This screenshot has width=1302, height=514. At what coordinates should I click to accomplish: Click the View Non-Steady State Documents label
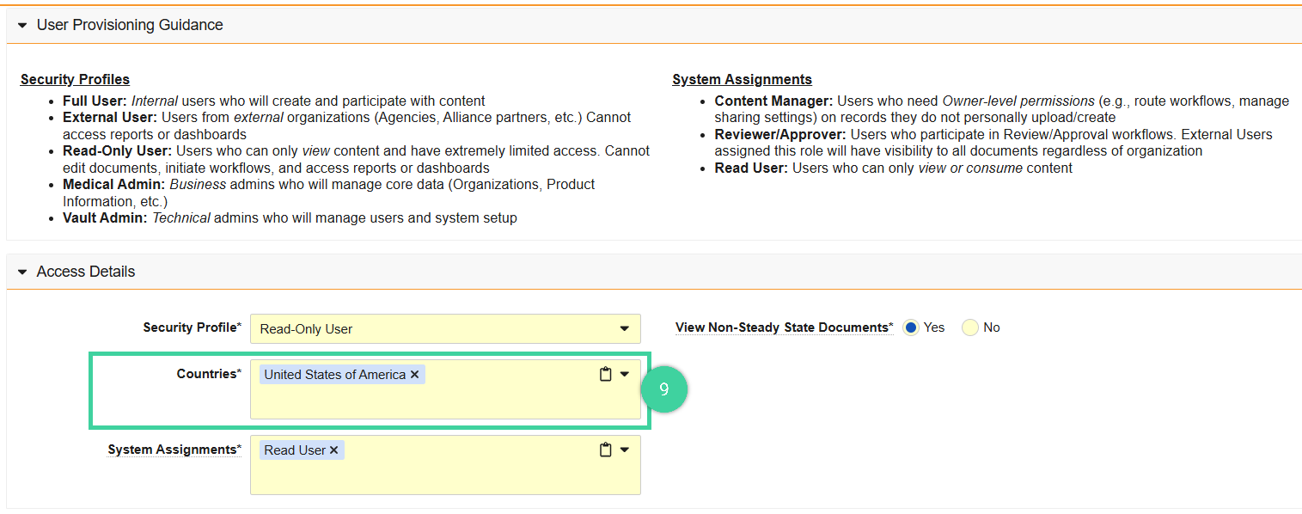pos(783,327)
